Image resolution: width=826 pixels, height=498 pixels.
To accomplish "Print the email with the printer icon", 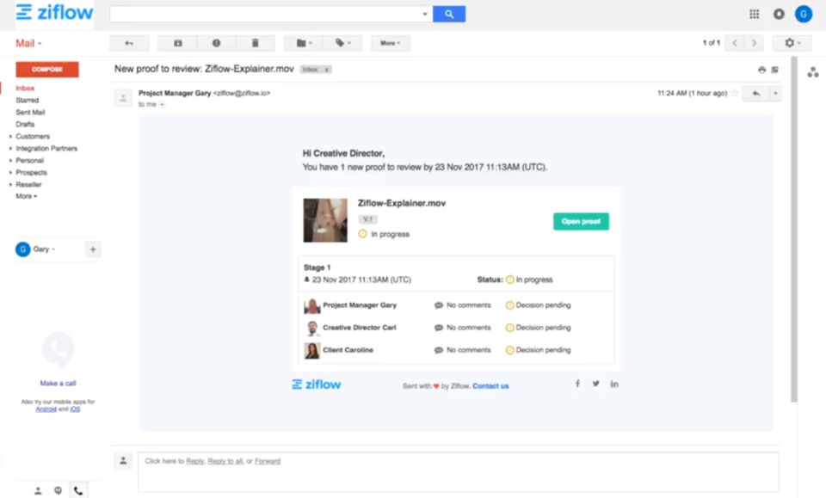I will pos(761,70).
